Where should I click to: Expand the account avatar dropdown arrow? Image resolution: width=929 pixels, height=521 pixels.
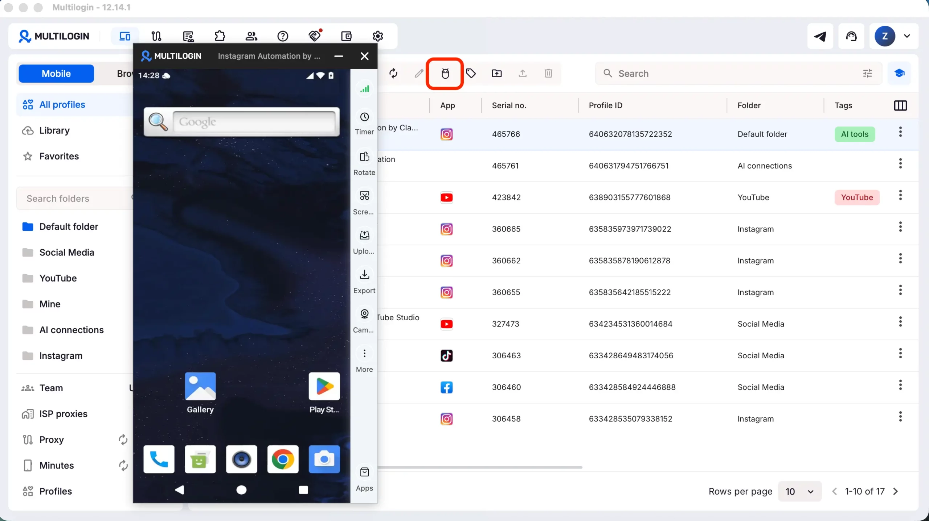click(x=907, y=36)
